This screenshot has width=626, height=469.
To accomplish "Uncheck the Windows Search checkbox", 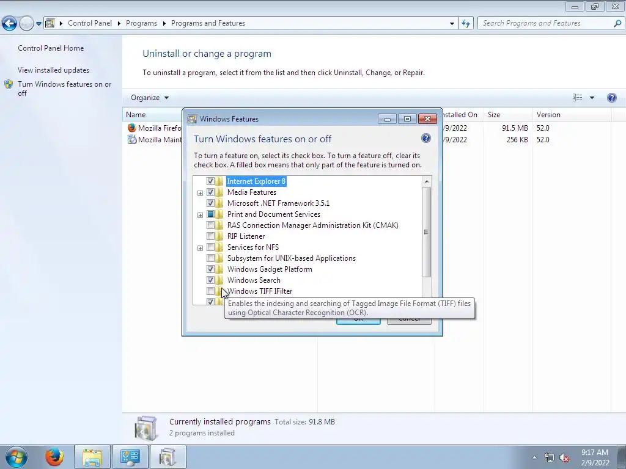I will 210,280.
